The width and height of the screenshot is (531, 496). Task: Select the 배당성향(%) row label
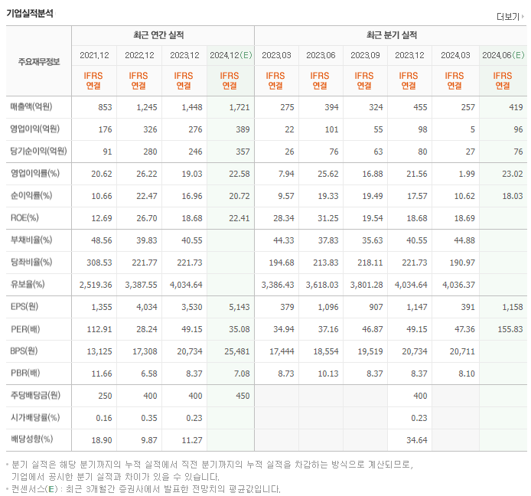(x=31, y=439)
